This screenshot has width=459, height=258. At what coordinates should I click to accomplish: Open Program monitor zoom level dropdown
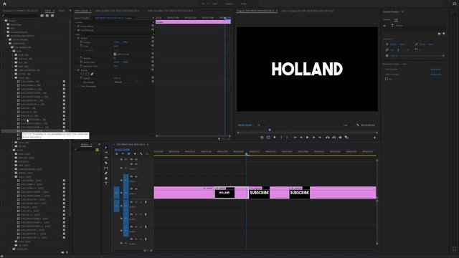[x=259, y=125]
